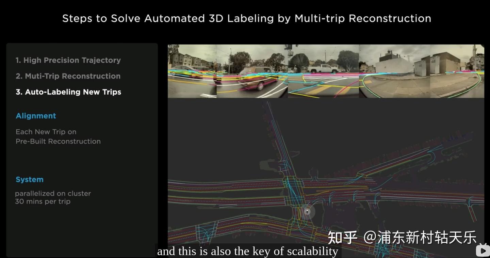490x258 pixels.
Task: Click the blue "Alignment" heading
Action: [x=36, y=116]
